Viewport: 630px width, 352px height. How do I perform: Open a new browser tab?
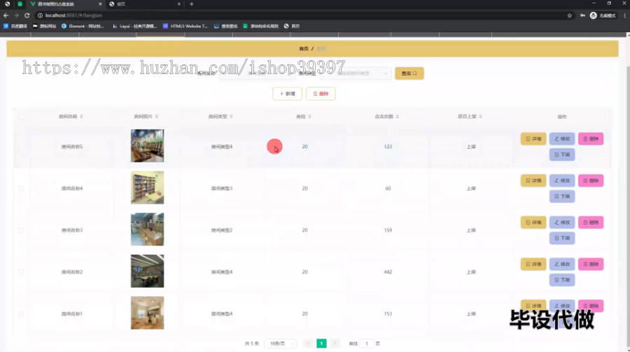pyautogui.click(x=191, y=4)
